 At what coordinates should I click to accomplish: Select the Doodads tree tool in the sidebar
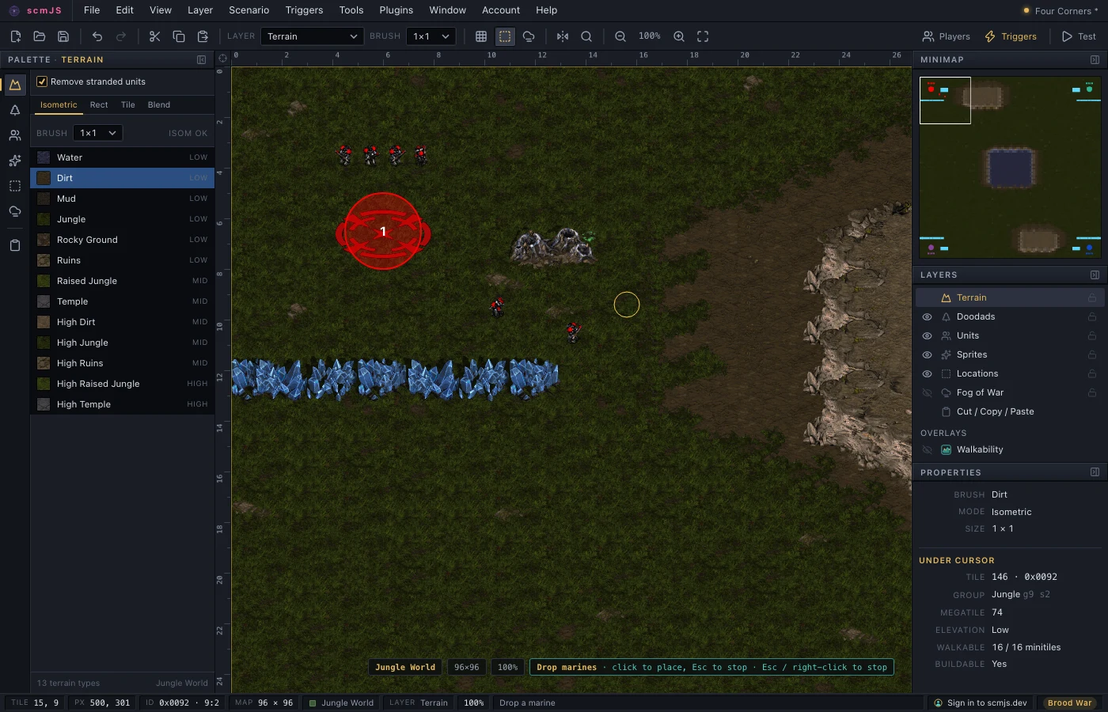click(x=15, y=110)
